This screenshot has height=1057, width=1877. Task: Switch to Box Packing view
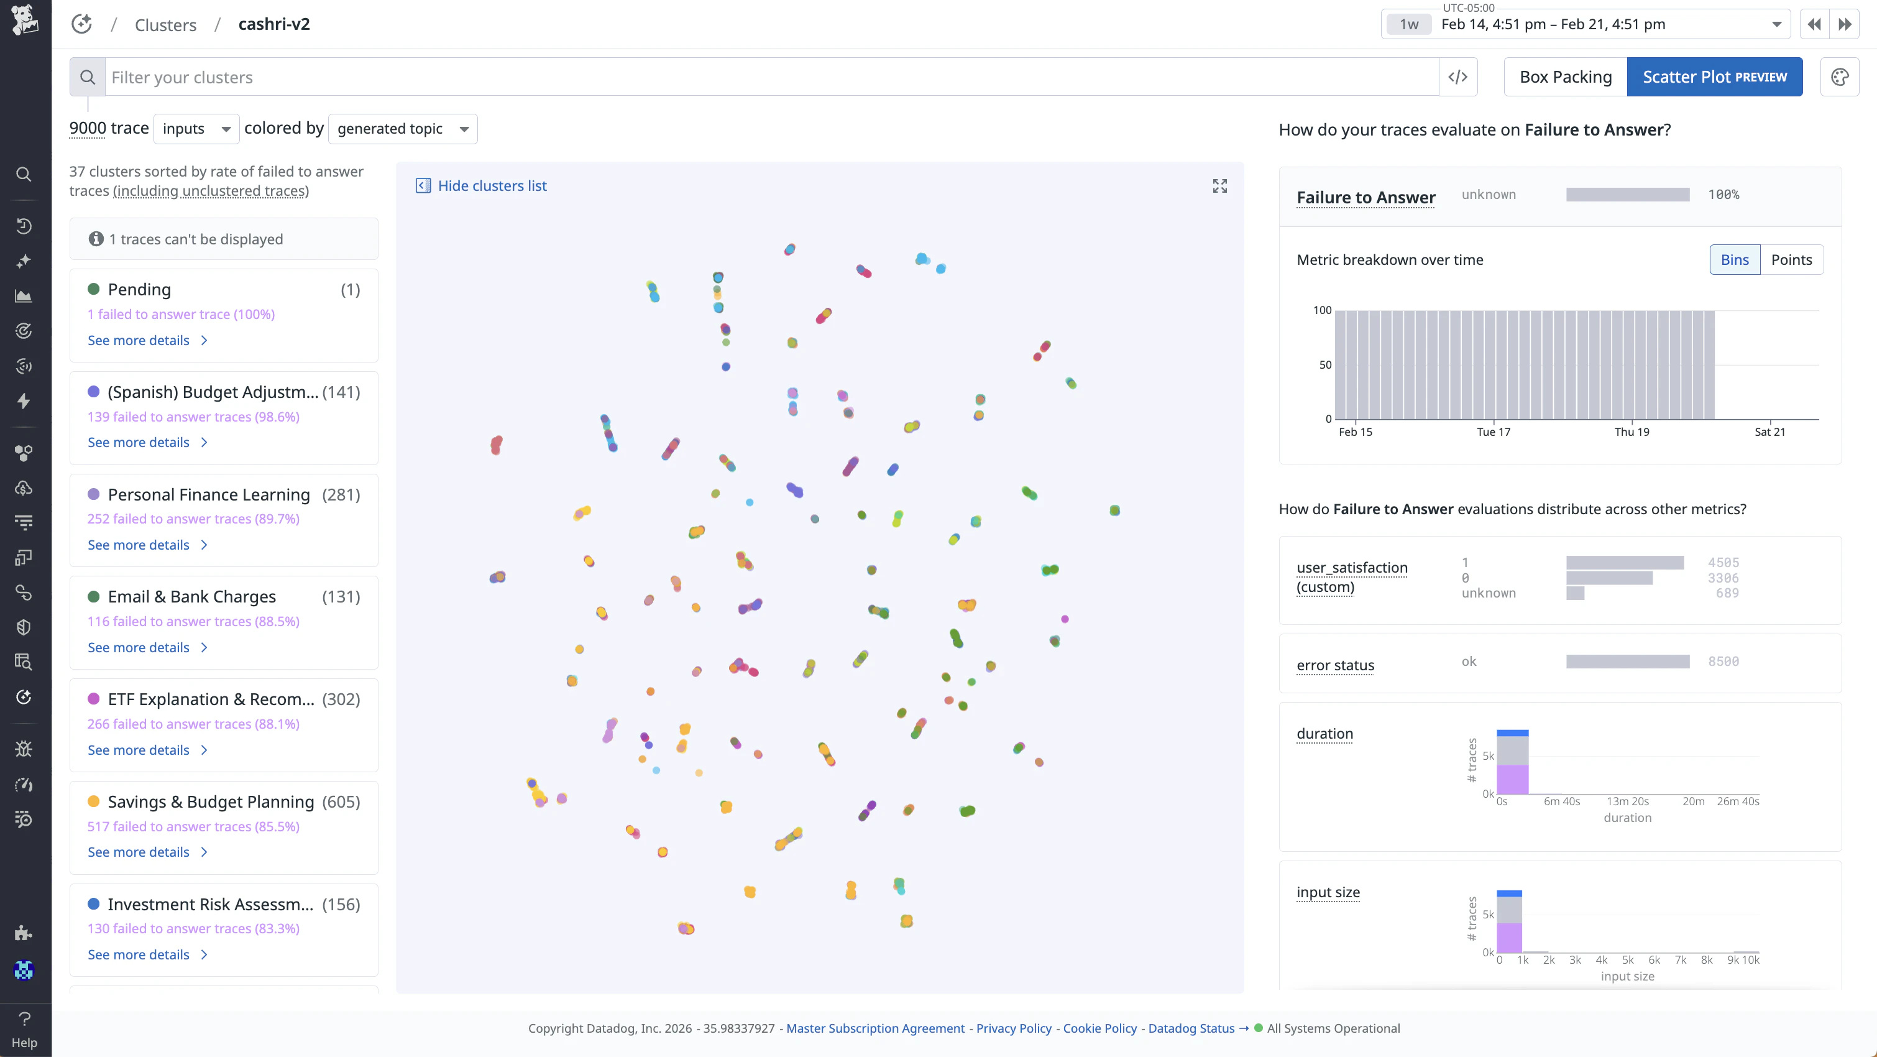coord(1565,77)
